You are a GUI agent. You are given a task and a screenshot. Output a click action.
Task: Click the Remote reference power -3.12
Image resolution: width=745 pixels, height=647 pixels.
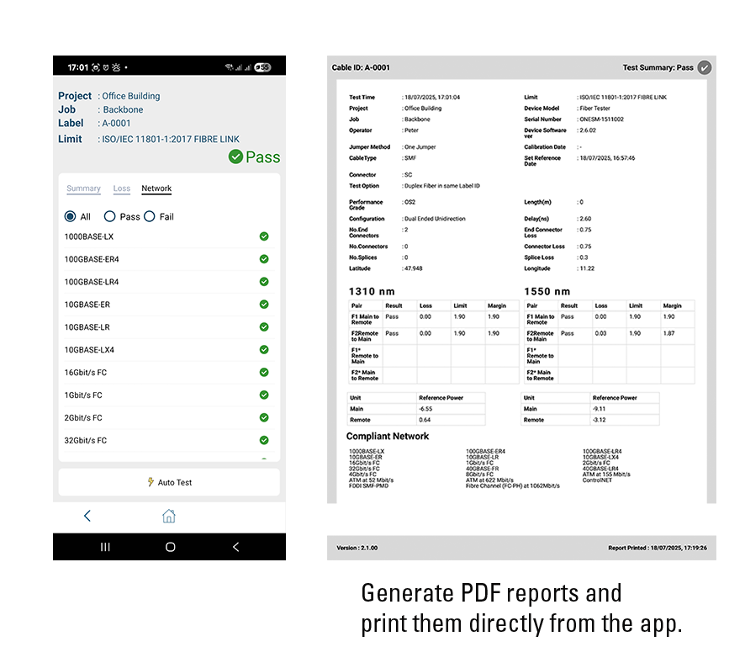tap(600, 420)
